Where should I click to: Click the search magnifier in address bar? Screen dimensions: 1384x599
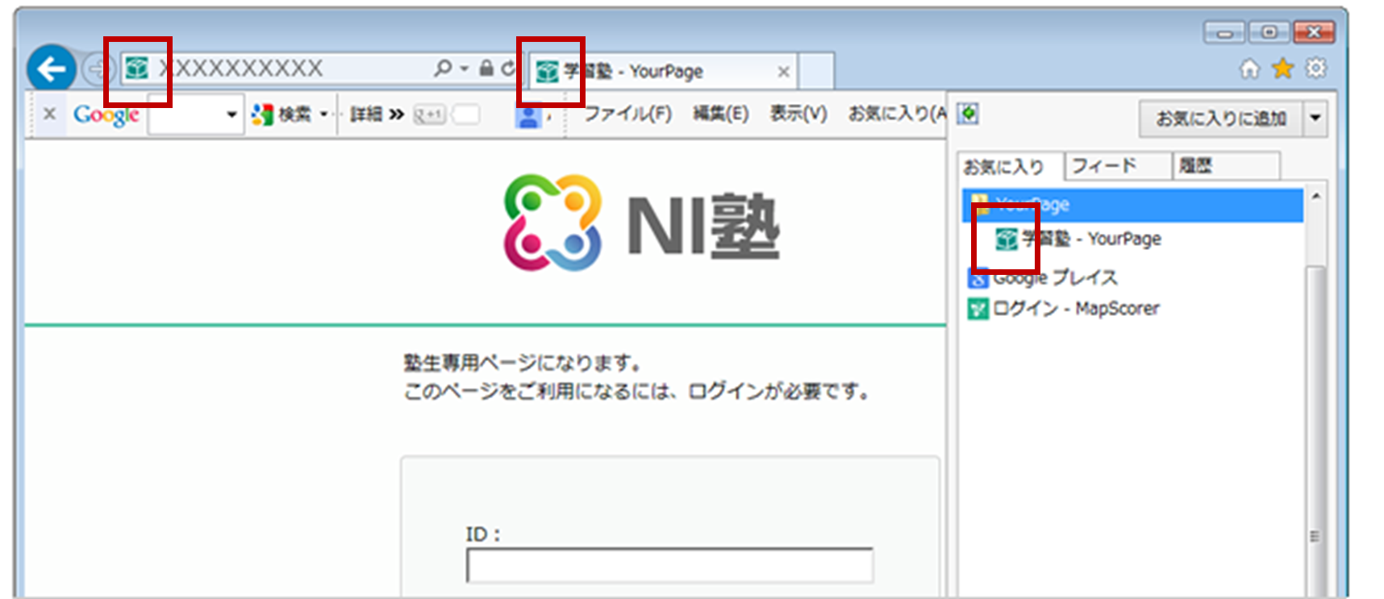pyautogui.click(x=443, y=69)
